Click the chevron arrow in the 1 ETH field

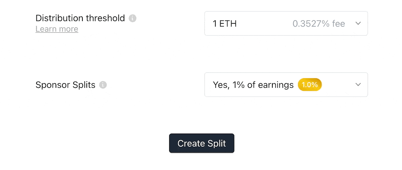pyautogui.click(x=358, y=23)
